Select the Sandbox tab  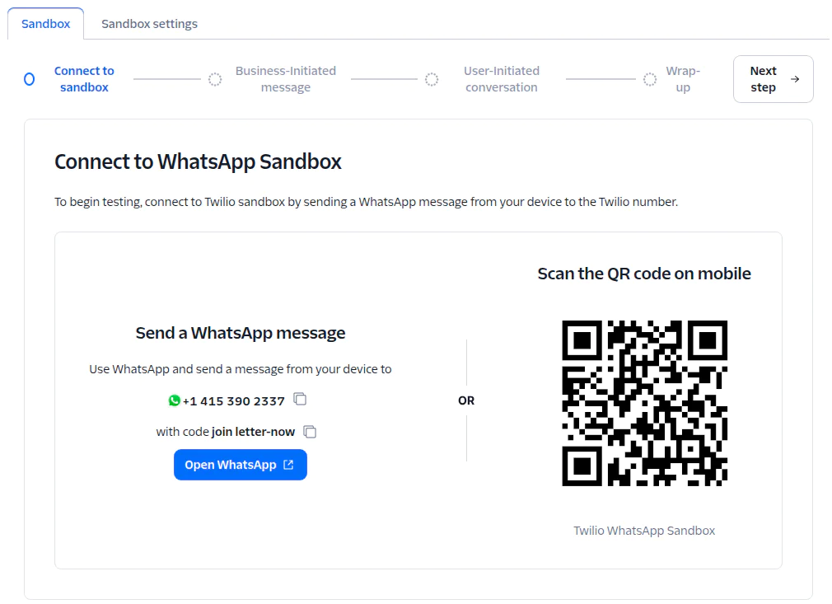coord(45,23)
